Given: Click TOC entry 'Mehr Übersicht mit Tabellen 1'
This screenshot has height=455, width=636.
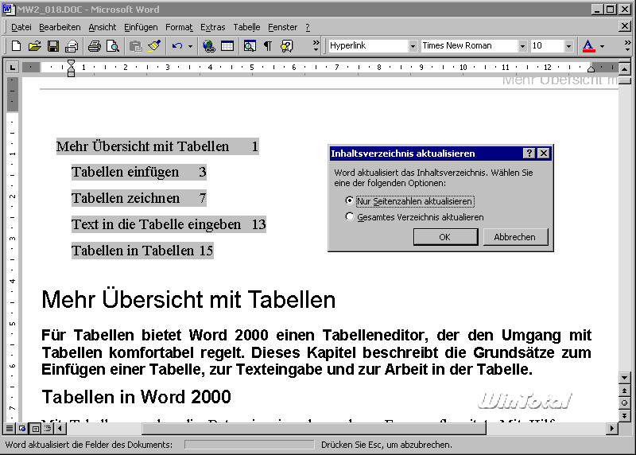Looking at the screenshot, I should pyautogui.click(x=157, y=146).
